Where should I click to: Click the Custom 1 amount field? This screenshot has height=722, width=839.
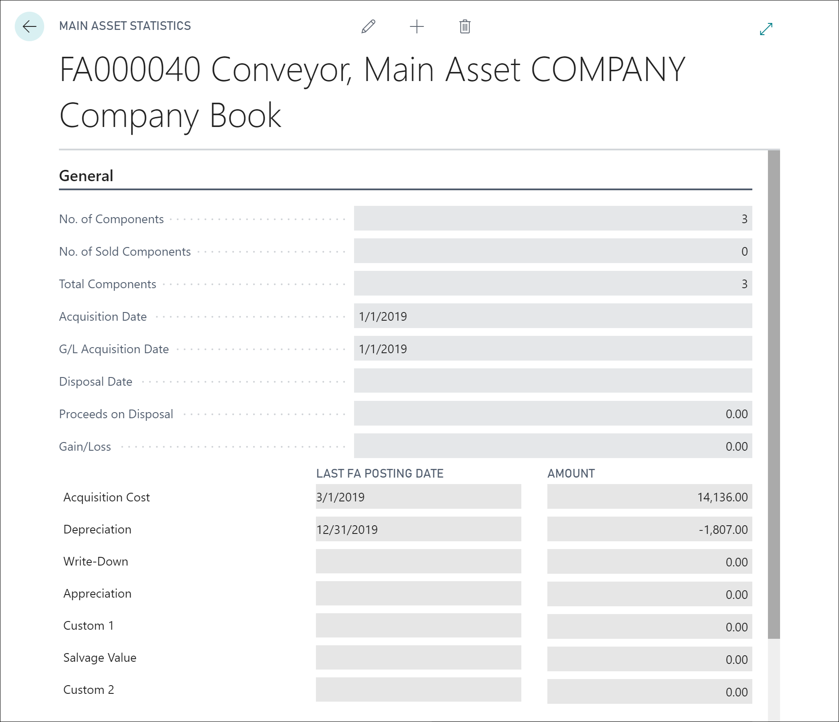[x=650, y=626]
